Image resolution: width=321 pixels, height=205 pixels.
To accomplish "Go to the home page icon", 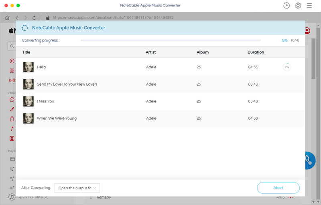I will tap(7, 18).
